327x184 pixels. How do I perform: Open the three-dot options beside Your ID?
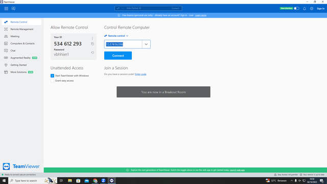pyautogui.click(x=92, y=38)
